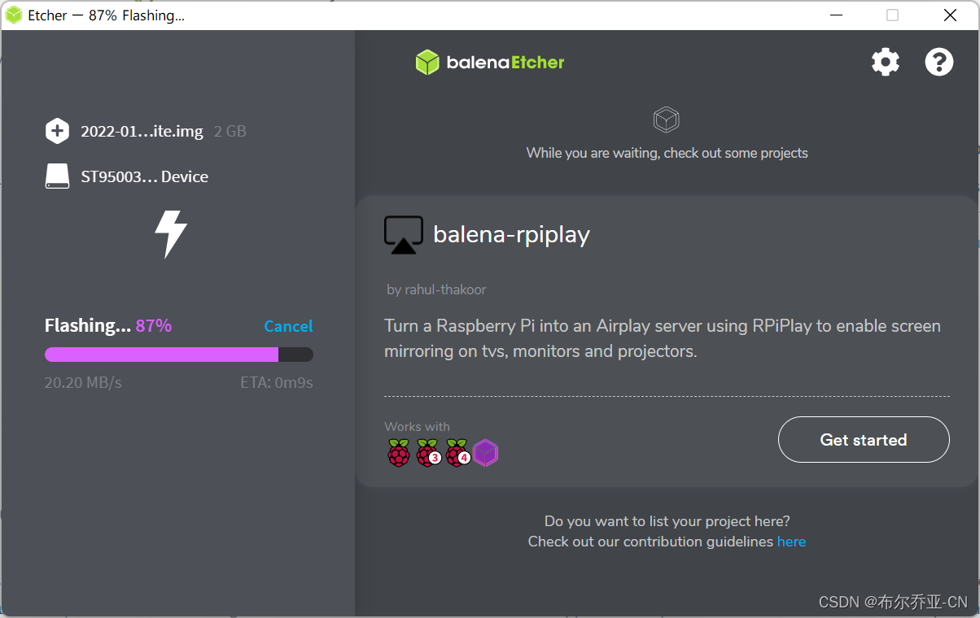Image resolution: width=980 pixels, height=618 pixels.
Task: Click 'Do you want to list your project here?' text
Action: (x=667, y=521)
